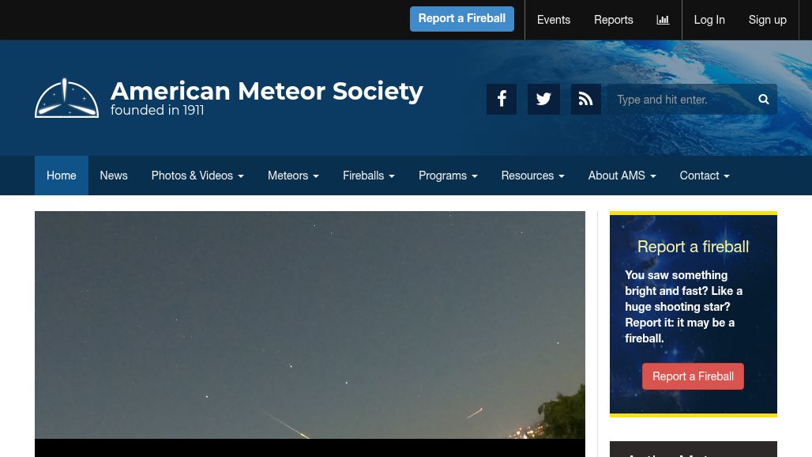Click the Sign up link
This screenshot has width=812, height=457.
click(767, 19)
